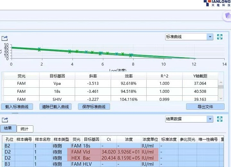Click the export icon above the standard curve chart
Viewport: 231px width, 167px height.
tap(4, 38)
